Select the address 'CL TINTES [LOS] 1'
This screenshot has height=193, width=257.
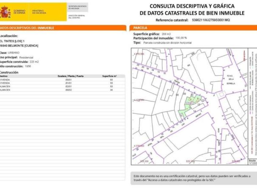(12, 41)
